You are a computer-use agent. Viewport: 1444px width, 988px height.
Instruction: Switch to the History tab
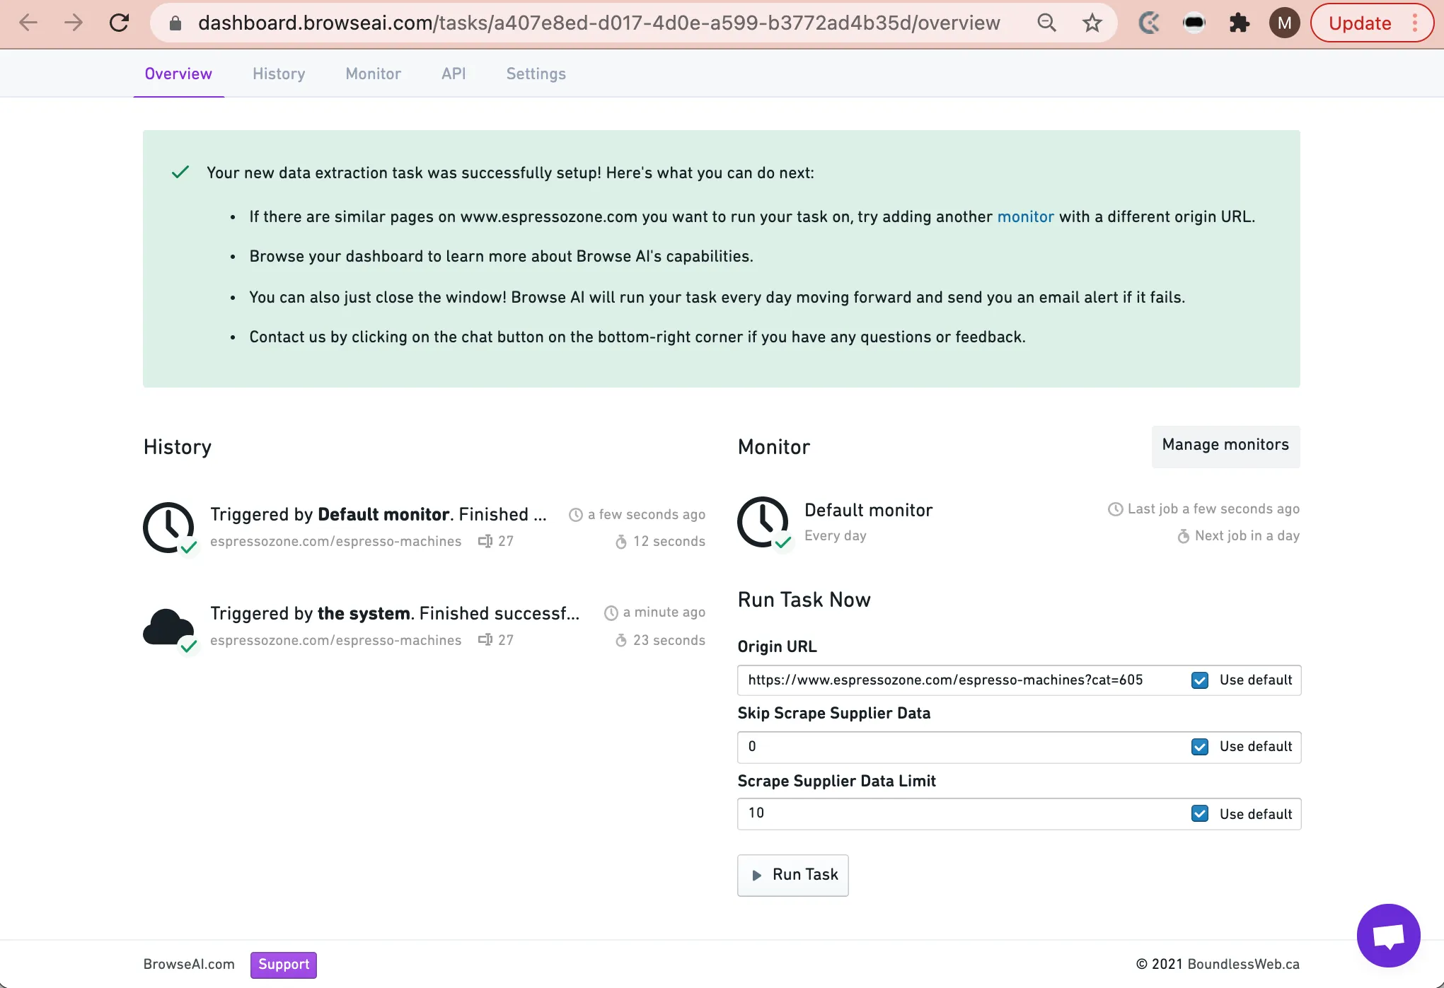279,74
